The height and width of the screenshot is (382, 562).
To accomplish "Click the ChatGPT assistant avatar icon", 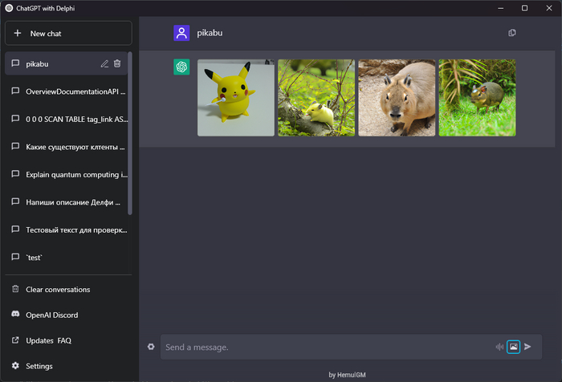I will 181,67.
